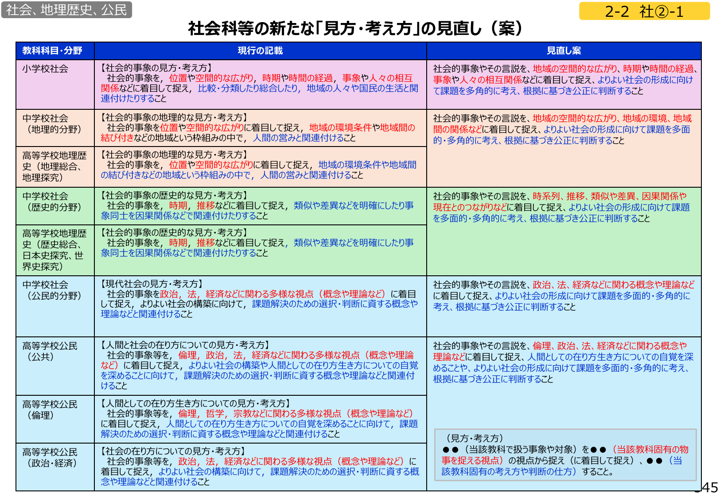The width and height of the screenshot is (720, 498).
Task: Select the 高等学校地理歴史（歴史総合、日本史探究、世界史探究） cell
Action: pos(55,250)
